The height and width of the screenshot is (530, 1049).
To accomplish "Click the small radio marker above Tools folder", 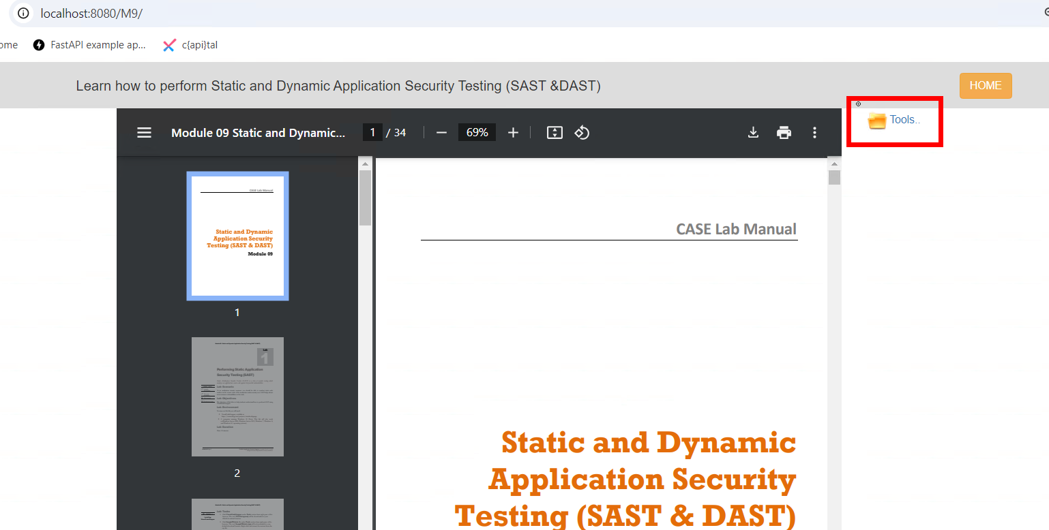I will (x=858, y=104).
